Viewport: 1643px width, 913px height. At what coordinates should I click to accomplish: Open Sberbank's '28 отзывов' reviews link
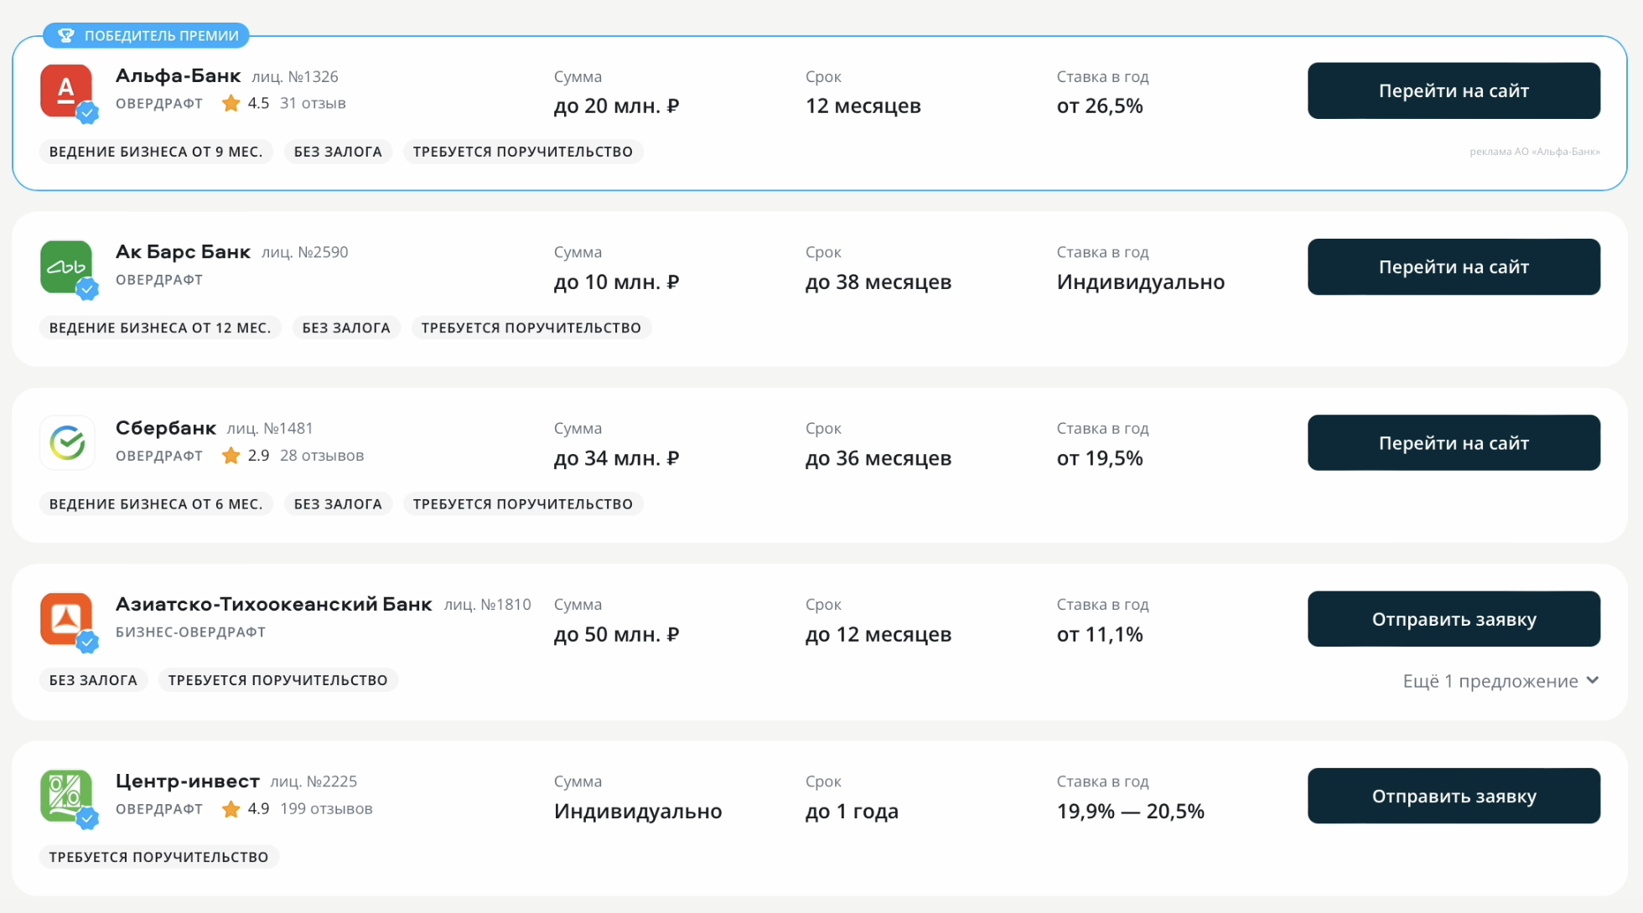point(322,456)
